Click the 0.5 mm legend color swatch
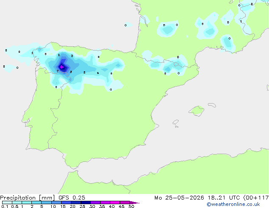269x208 pixels. pyautogui.click(x=17, y=202)
